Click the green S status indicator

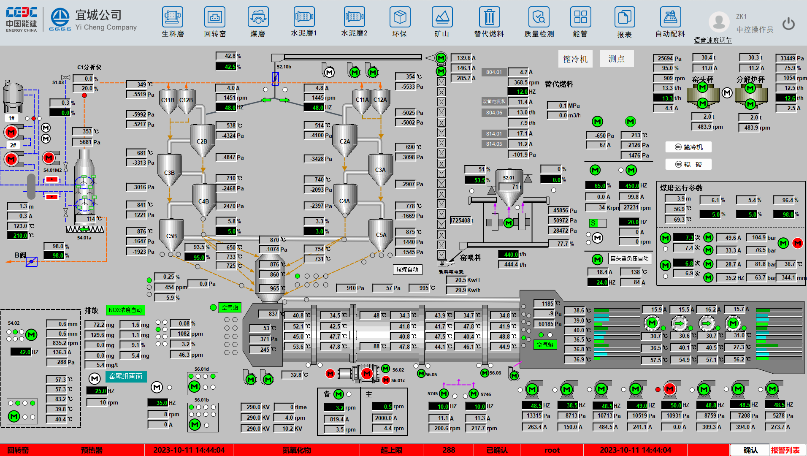point(597,223)
